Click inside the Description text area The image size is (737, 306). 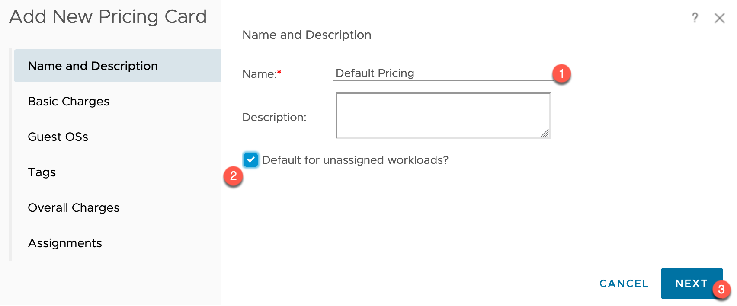coord(443,116)
